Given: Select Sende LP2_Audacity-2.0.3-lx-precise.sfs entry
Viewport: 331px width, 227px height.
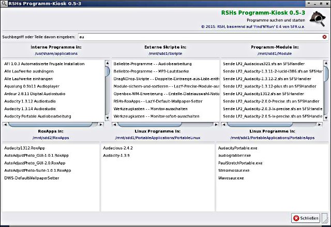Looking at the screenshot, I should click(x=272, y=109).
